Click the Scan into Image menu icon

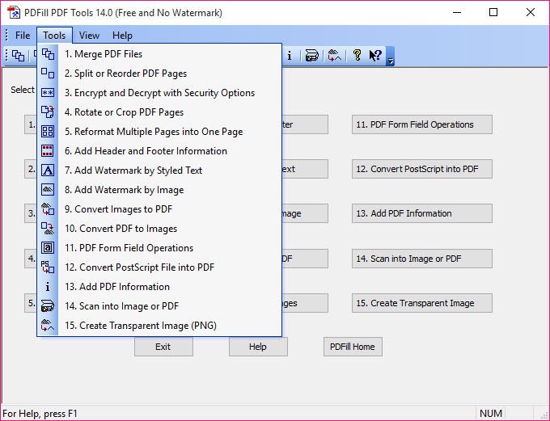pyautogui.click(x=48, y=306)
